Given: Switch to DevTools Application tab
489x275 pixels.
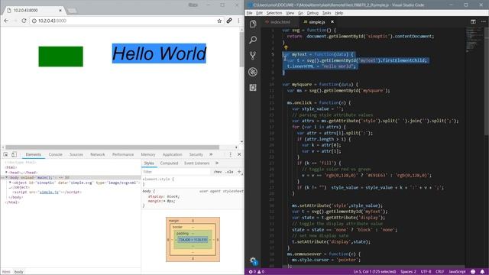Looking at the screenshot, I should 172,154.
